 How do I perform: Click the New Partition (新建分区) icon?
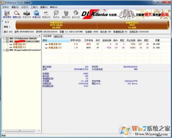[46, 13]
